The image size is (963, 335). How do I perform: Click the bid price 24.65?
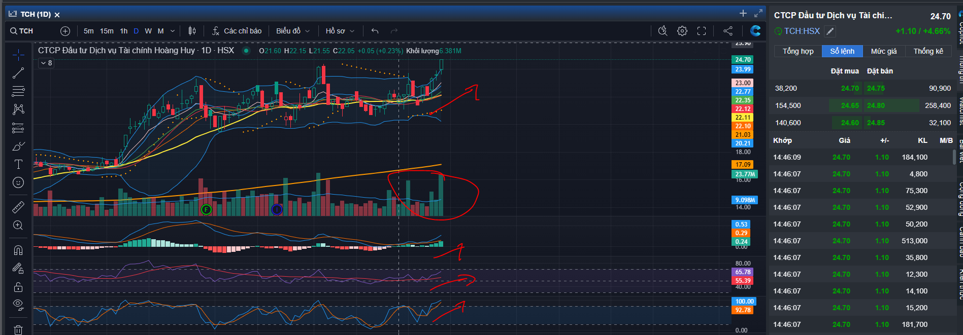(850, 105)
